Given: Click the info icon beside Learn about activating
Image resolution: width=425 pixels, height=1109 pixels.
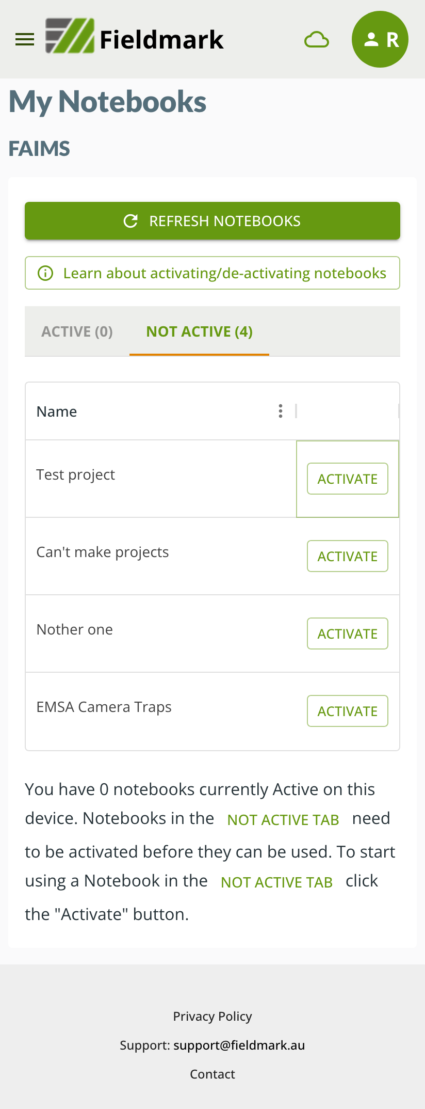Looking at the screenshot, I should pos(45,273).
